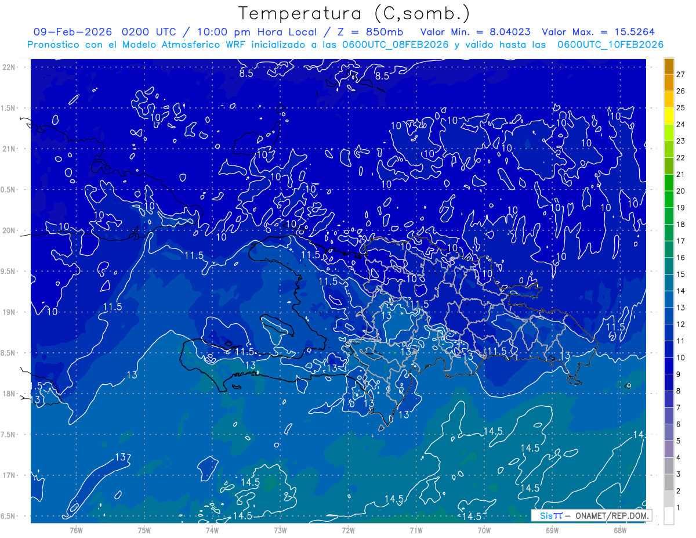Click the '20N' latitude axis label

pos(8,230)
